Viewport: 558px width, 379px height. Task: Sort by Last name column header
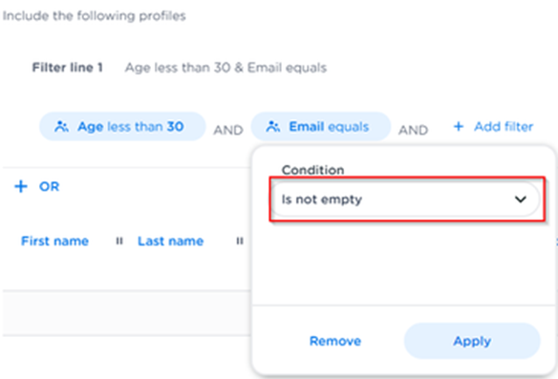point(170,242)
